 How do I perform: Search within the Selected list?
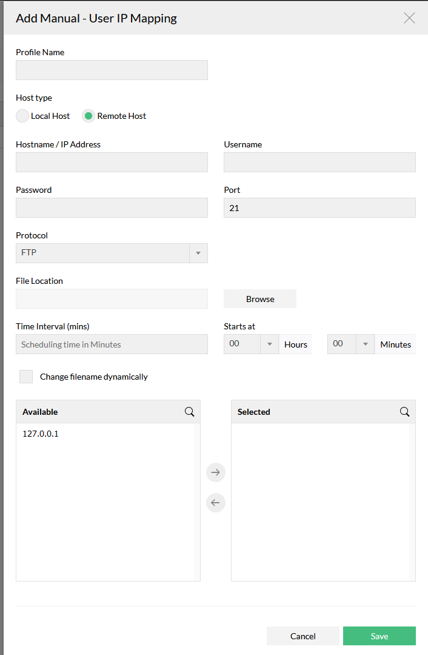point(404,411)
